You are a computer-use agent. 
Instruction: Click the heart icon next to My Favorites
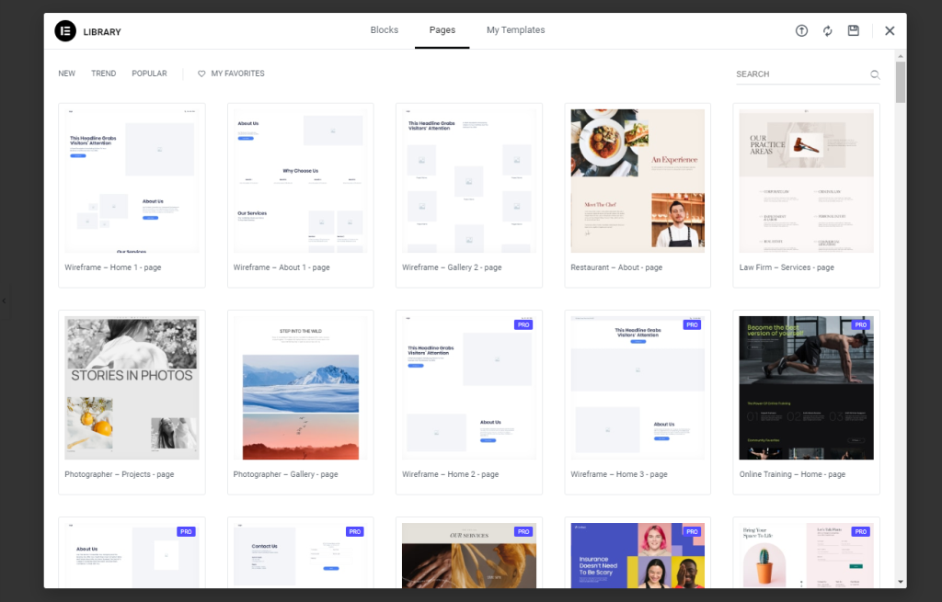(201, 73)
